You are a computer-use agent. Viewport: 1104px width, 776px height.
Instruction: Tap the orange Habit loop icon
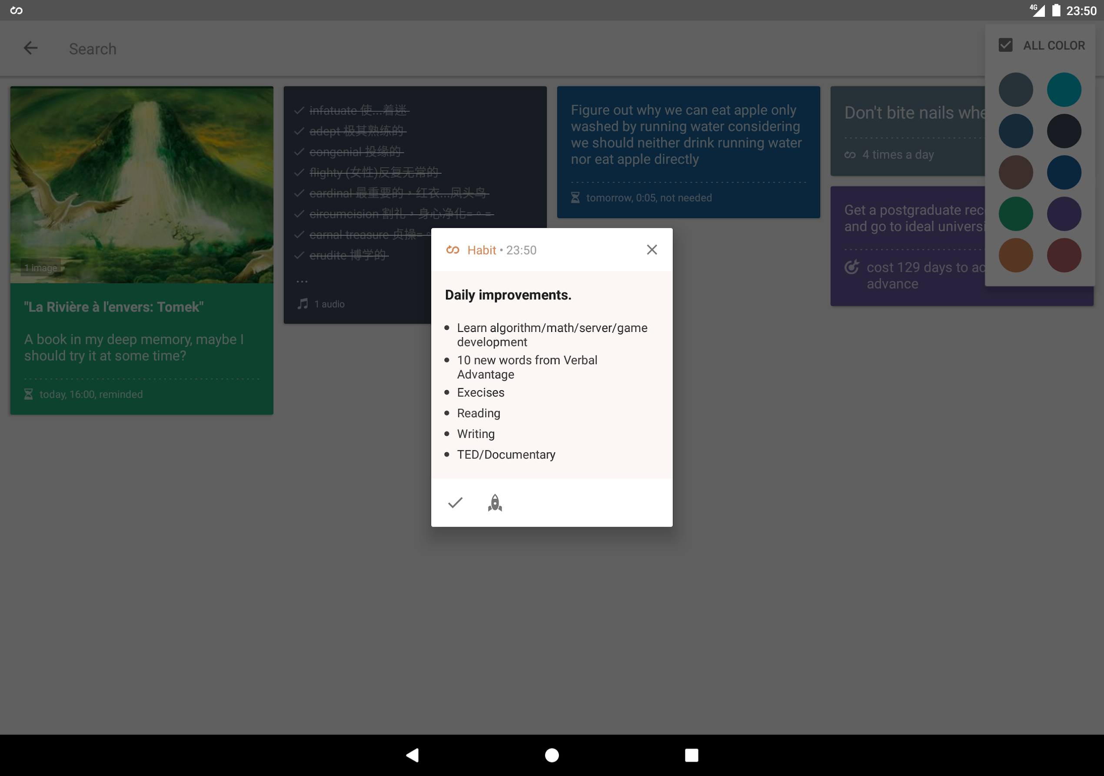pyautogui.click(x=452, y=249)
